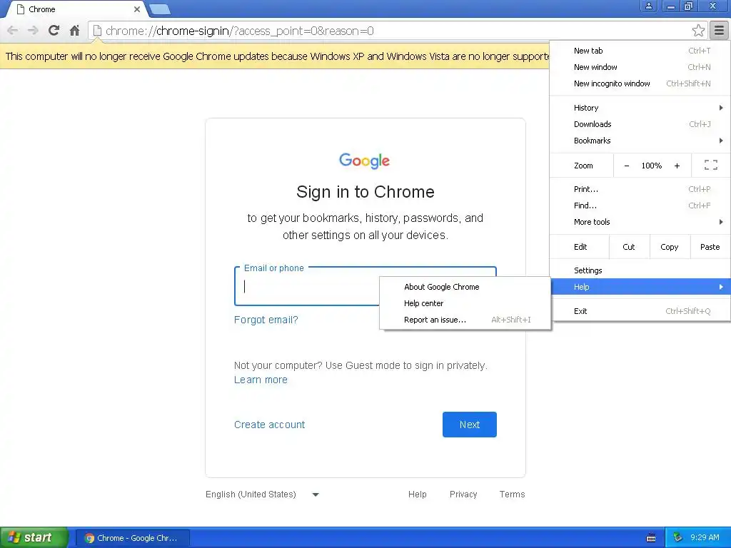This screenshot has height=548, width=731.
Task: Select Chrome - Google Chrome taskbar button
Action: (132, 538)
